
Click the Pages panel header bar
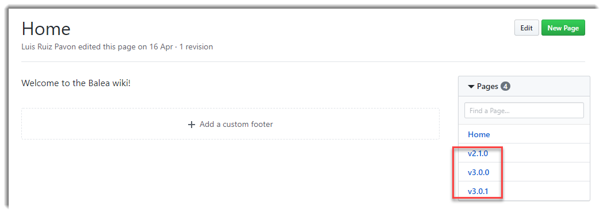coord(524,86)
